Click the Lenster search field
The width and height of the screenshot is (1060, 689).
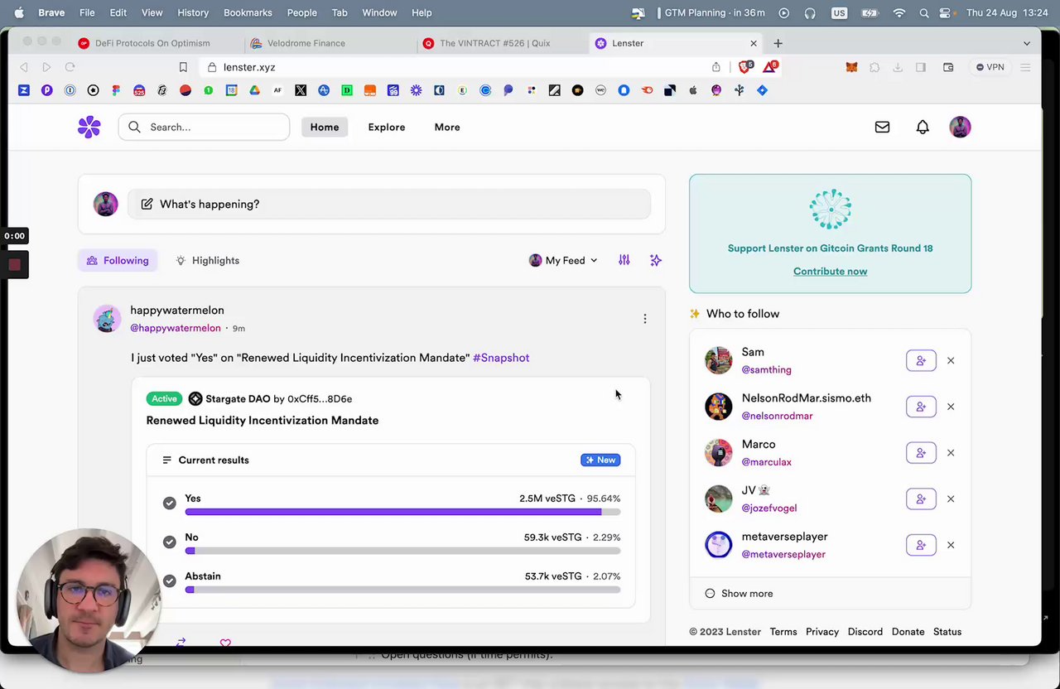(x=204, y=127)
